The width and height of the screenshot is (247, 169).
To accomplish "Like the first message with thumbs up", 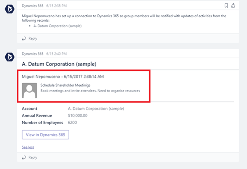I will tap(233, 5).
